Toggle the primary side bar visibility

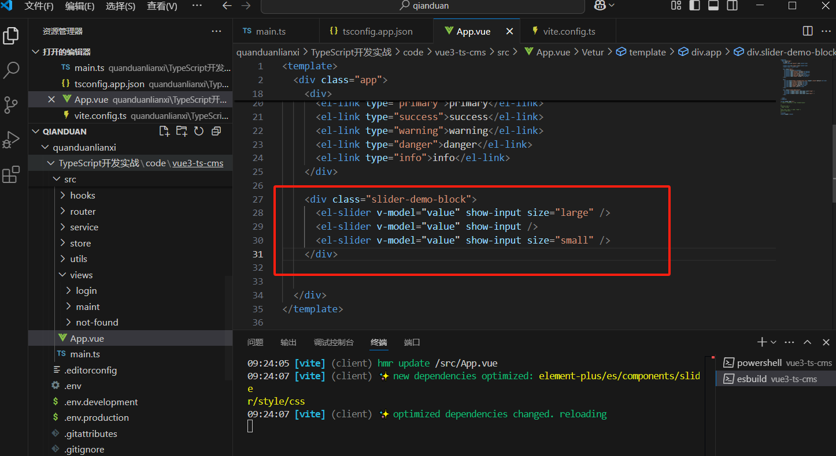pos(695,6)
